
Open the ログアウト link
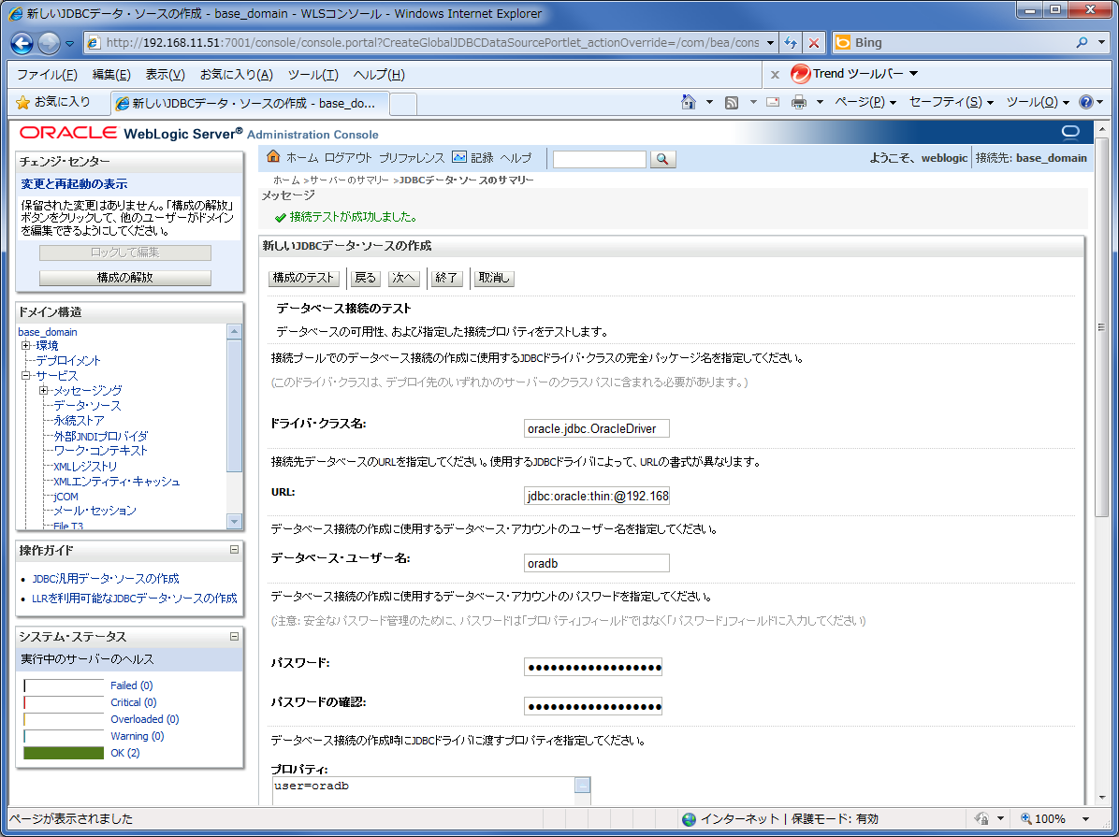pos(348,158)
